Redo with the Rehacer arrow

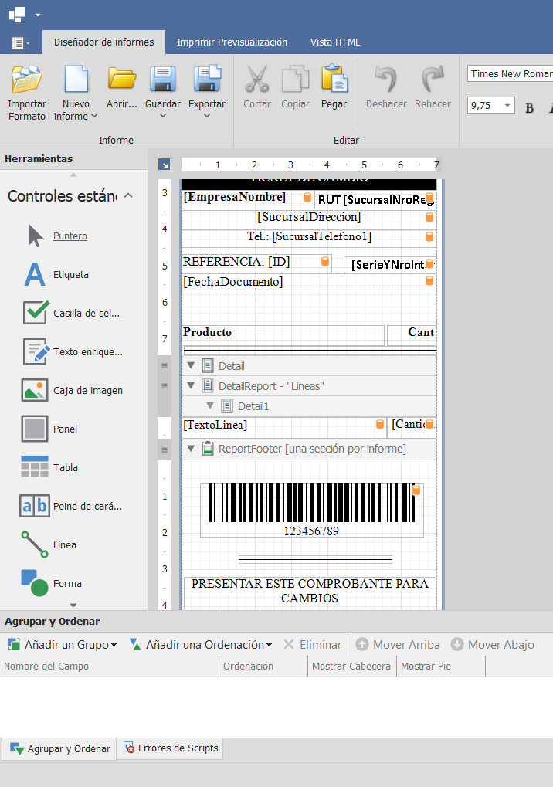pos(433,79)
